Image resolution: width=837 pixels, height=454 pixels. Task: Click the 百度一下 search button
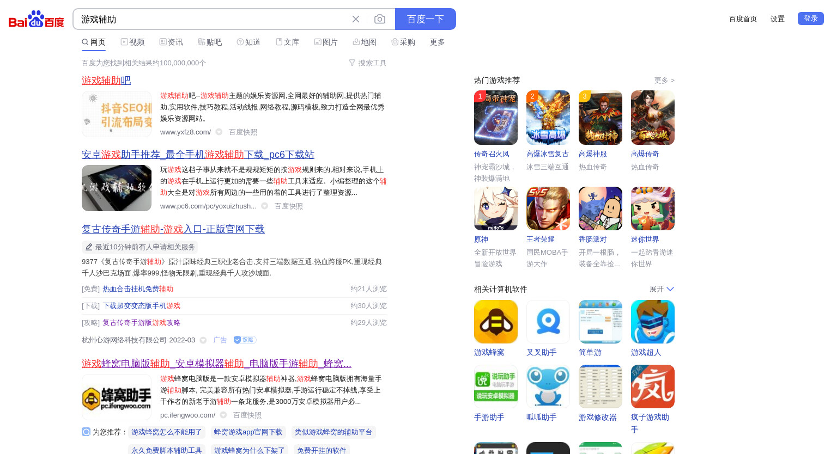(426, 19)
